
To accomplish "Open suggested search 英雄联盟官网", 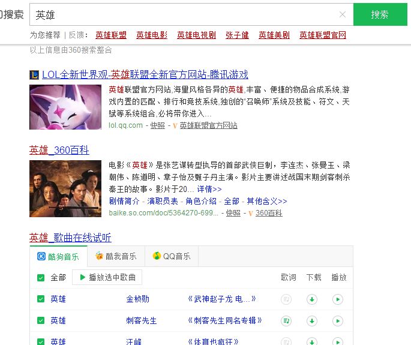I will pyautogui.click(x=323, y=35).
